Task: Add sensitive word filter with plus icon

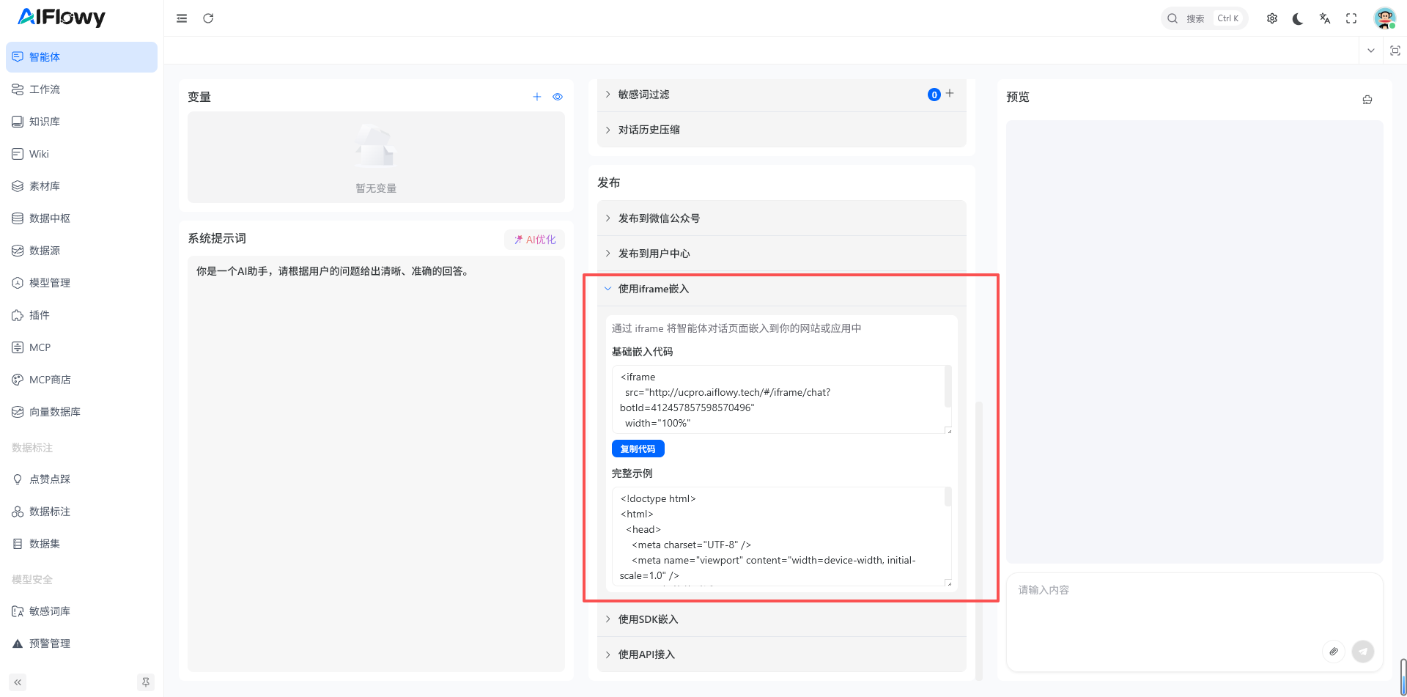Action: click(x=950, y=93)
